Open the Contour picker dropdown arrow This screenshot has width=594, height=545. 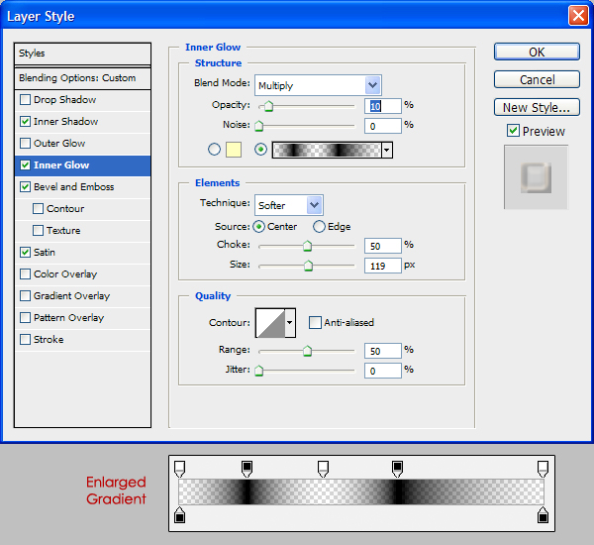click(290, 323)
